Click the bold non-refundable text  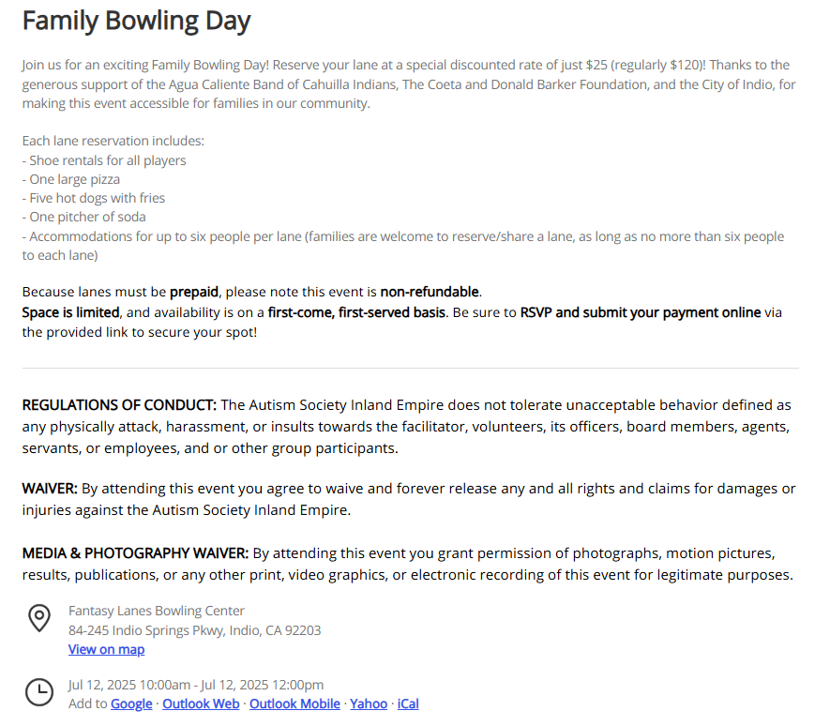[430, 292]
